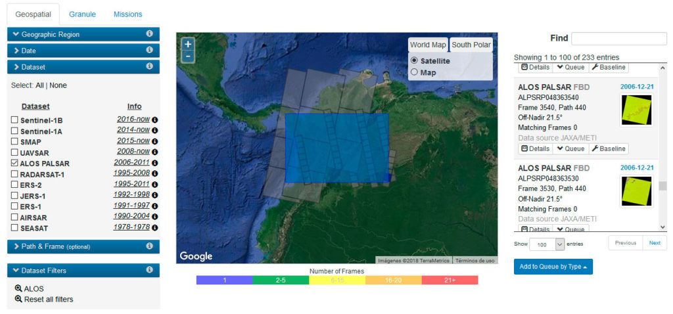Zoom in on the map
This screenshot has height=314, width=673.
pos(188,44)
